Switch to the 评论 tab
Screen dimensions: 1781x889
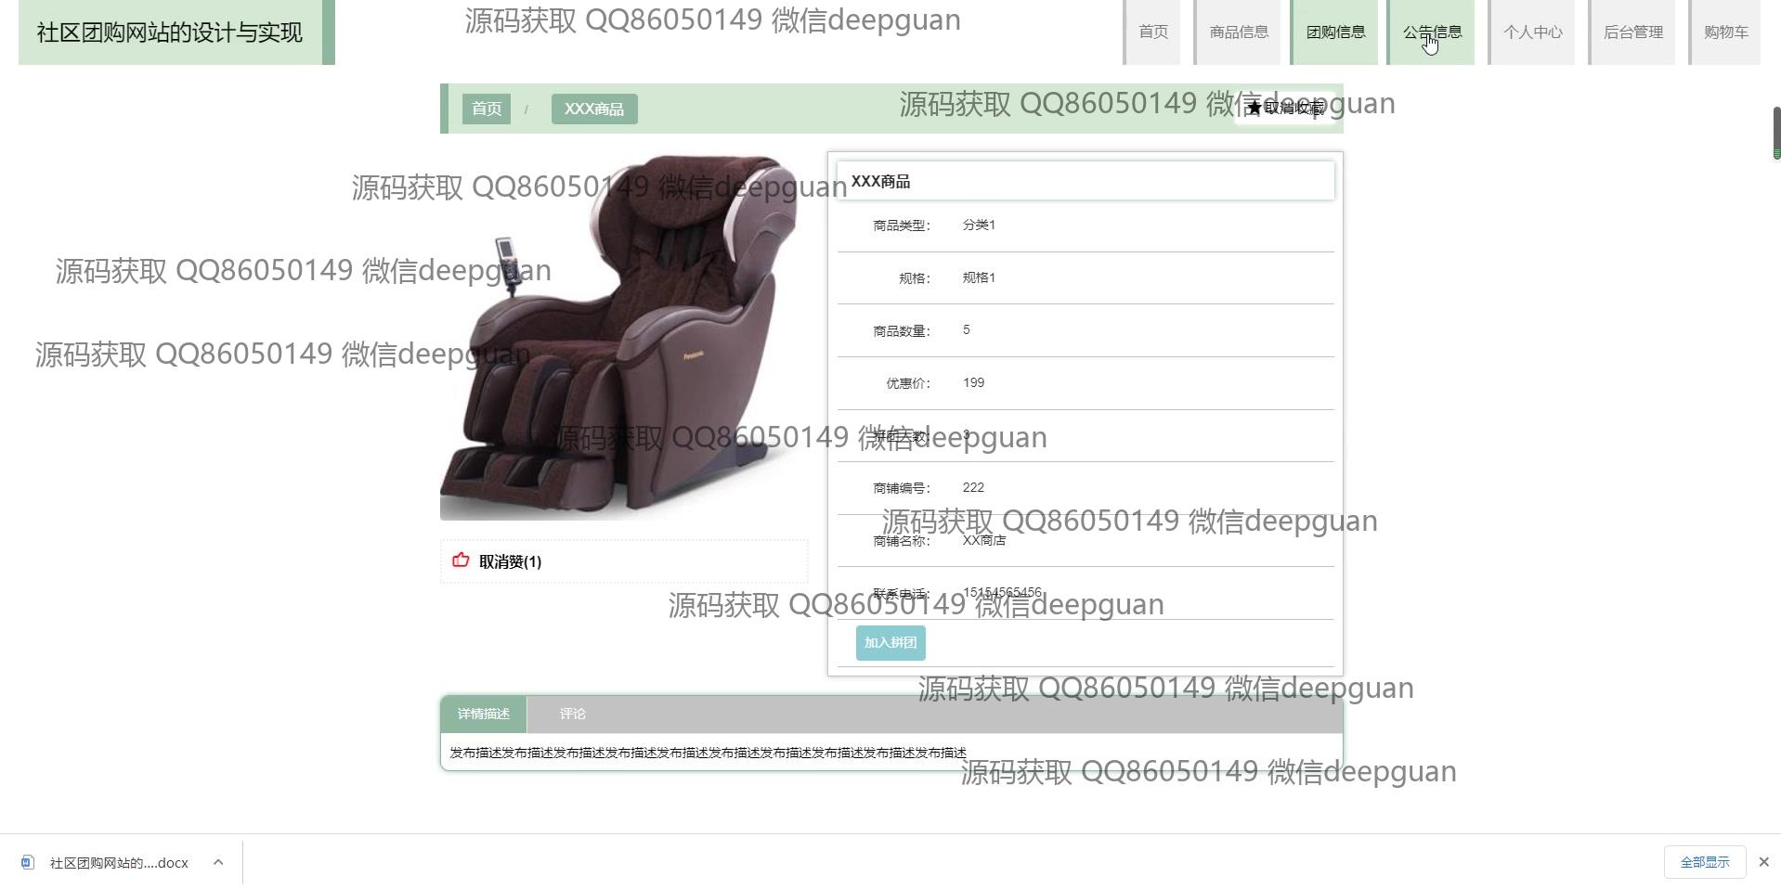573,714
